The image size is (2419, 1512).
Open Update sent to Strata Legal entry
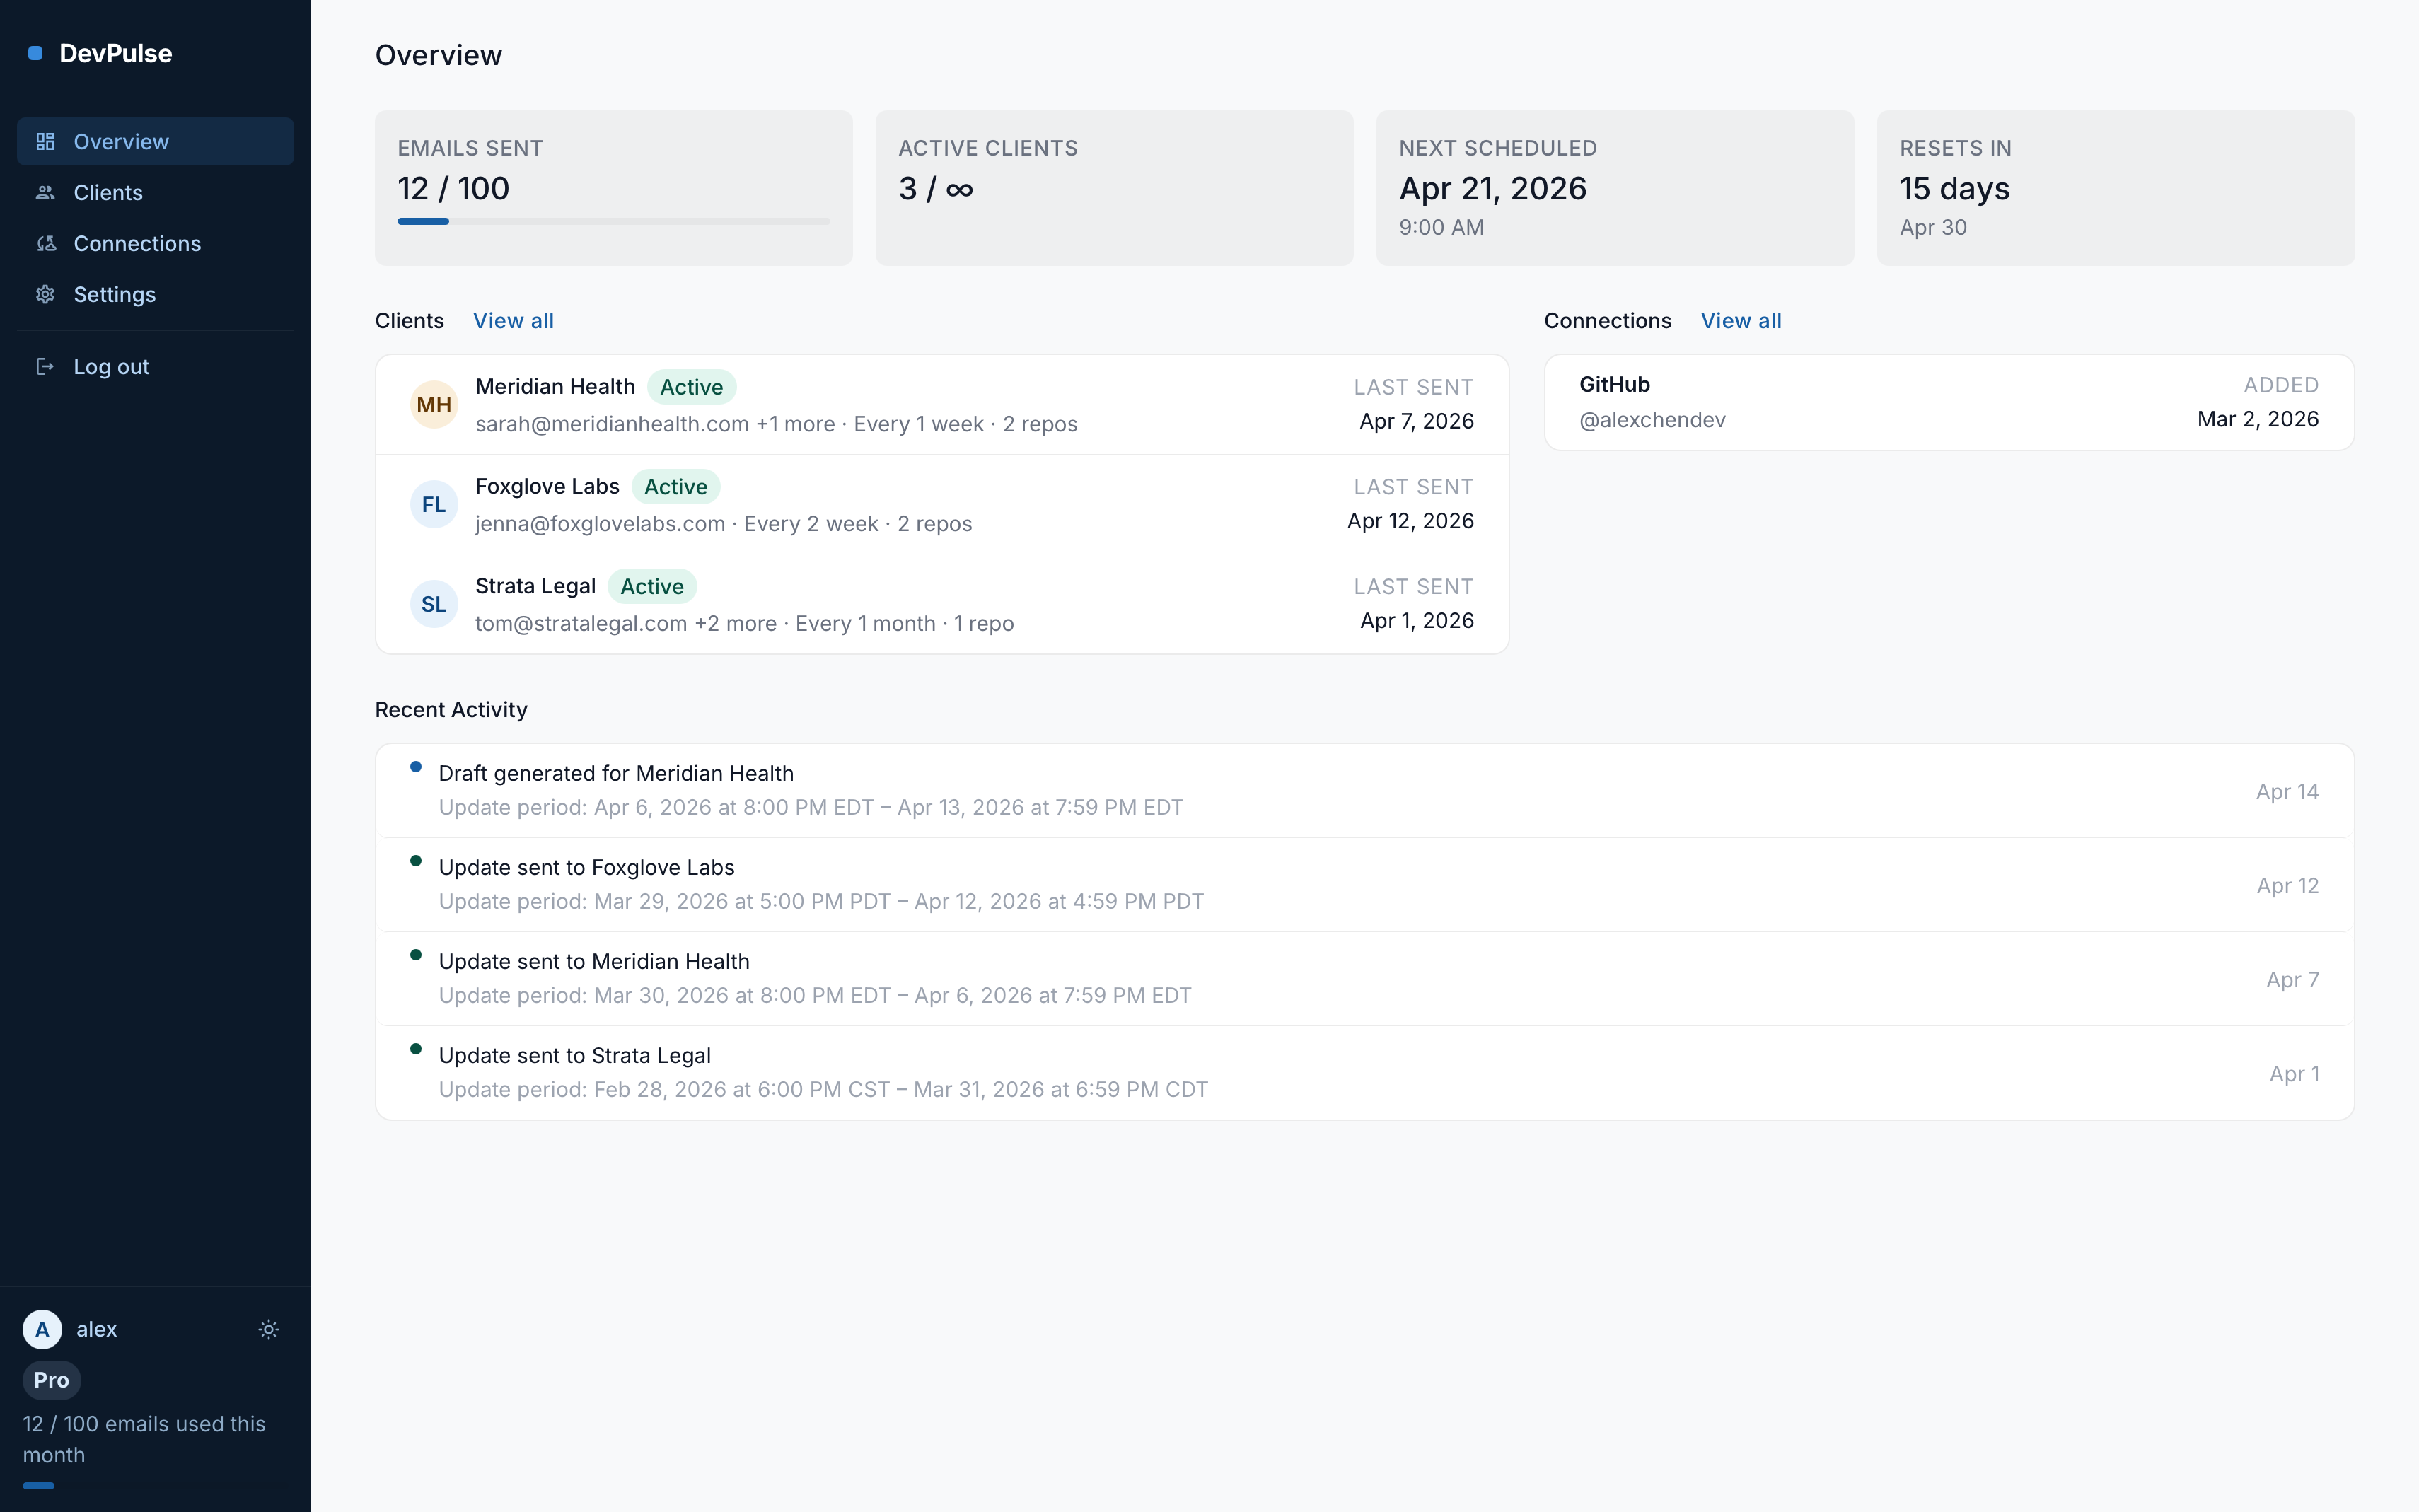coord(574,1056)
